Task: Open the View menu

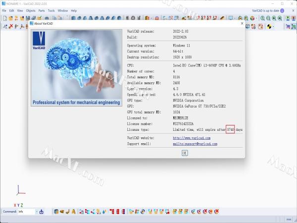Action: (20, 10)
